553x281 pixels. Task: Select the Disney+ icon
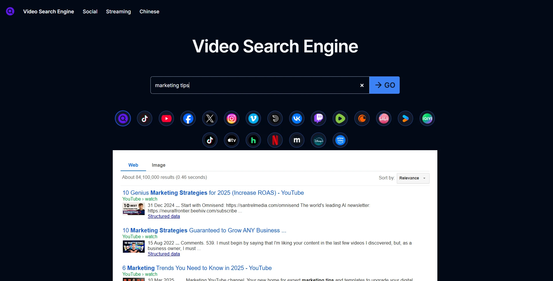click(319, 140)
